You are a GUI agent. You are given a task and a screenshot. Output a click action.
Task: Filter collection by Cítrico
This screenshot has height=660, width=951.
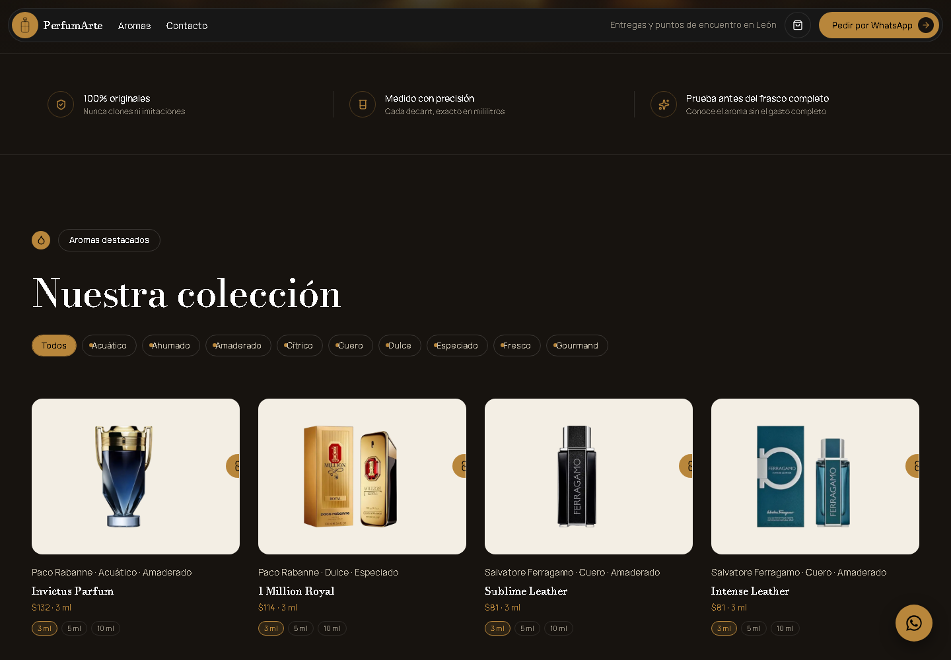[x=300, y=346]
